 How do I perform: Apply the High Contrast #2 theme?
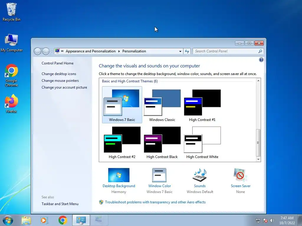click(122, 142)
